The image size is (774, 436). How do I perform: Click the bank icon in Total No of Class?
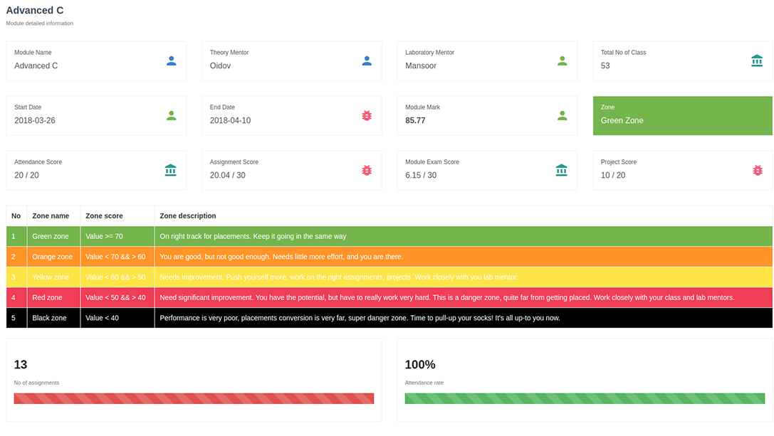(x=757, y=61)
